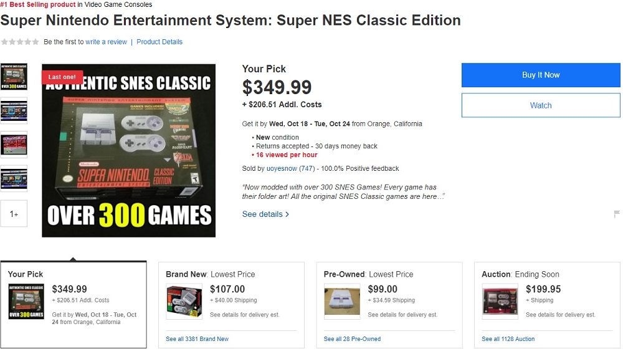Open See all 28 Pre-Owned
The height and width of the screenshot is (359, 623).
pos(352,339)
